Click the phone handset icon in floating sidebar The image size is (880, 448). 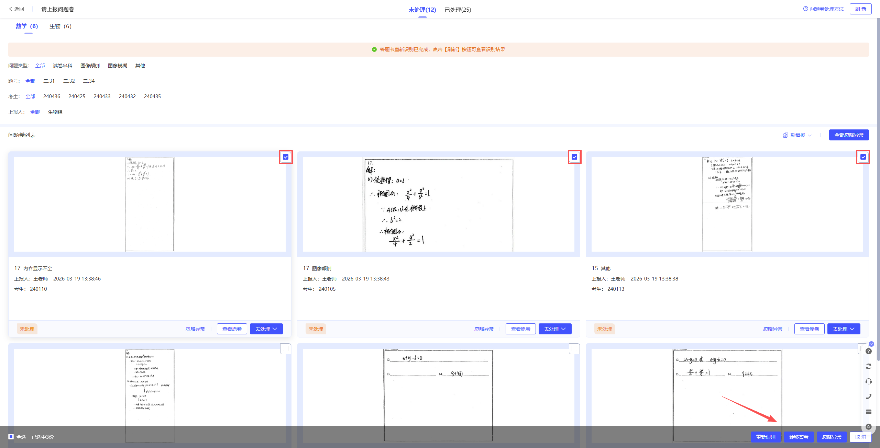pyautogui.click(x=869, y=397)
